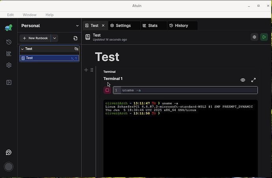Click the import file icon beside New Runbook
Screen dimensions: 272x178
pos(75,38)
